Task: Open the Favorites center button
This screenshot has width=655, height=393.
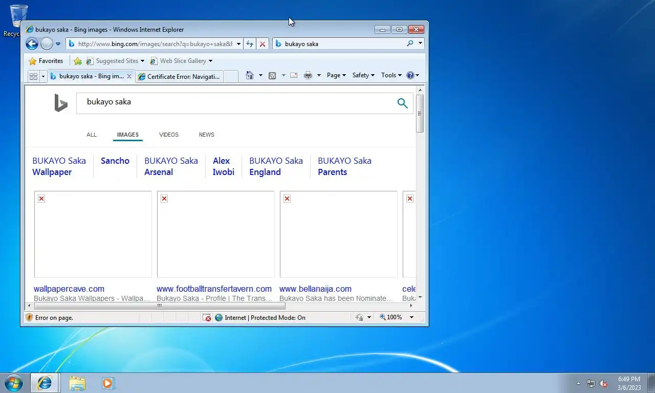Action: pos(46,61)
